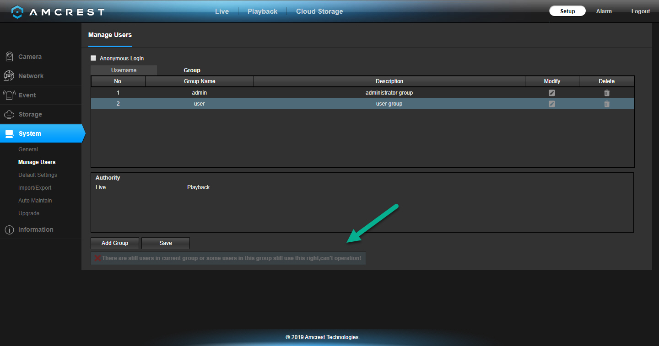Open the Live view tab
This screenshot has width=659, height=346.
222,11
